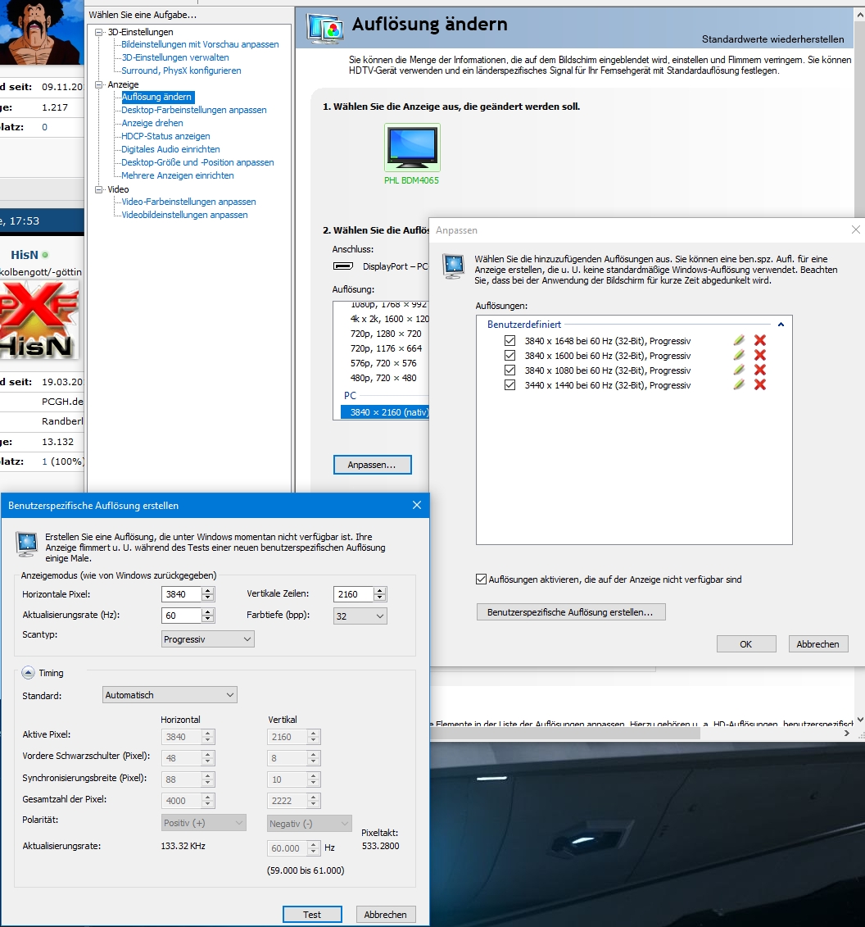
Task: Uncheck the 3840 x 1648 resolution entry
Action: coord(509,340)
